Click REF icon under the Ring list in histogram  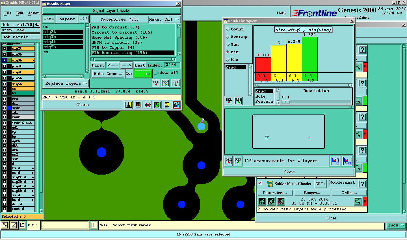point(239,101)
